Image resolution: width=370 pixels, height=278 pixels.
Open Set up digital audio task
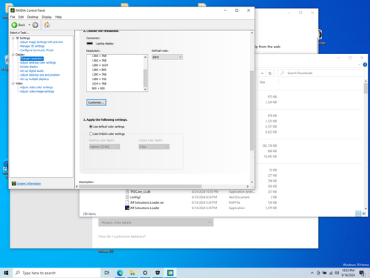(x=32, y=71)
